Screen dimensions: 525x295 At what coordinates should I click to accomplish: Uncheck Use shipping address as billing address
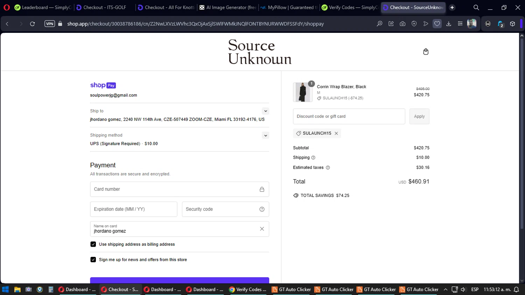tap(93, 244)
